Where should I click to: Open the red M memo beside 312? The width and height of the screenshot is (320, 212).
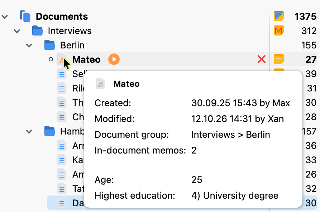[279, 30]
